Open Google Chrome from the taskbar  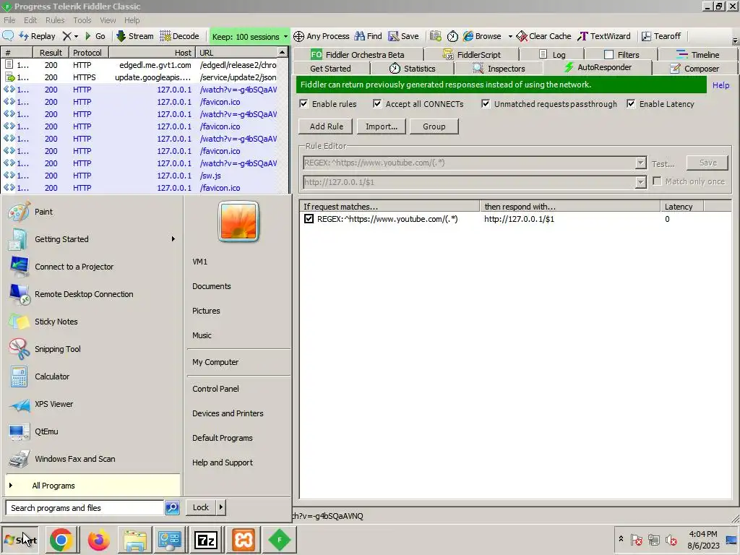[61, 539]
